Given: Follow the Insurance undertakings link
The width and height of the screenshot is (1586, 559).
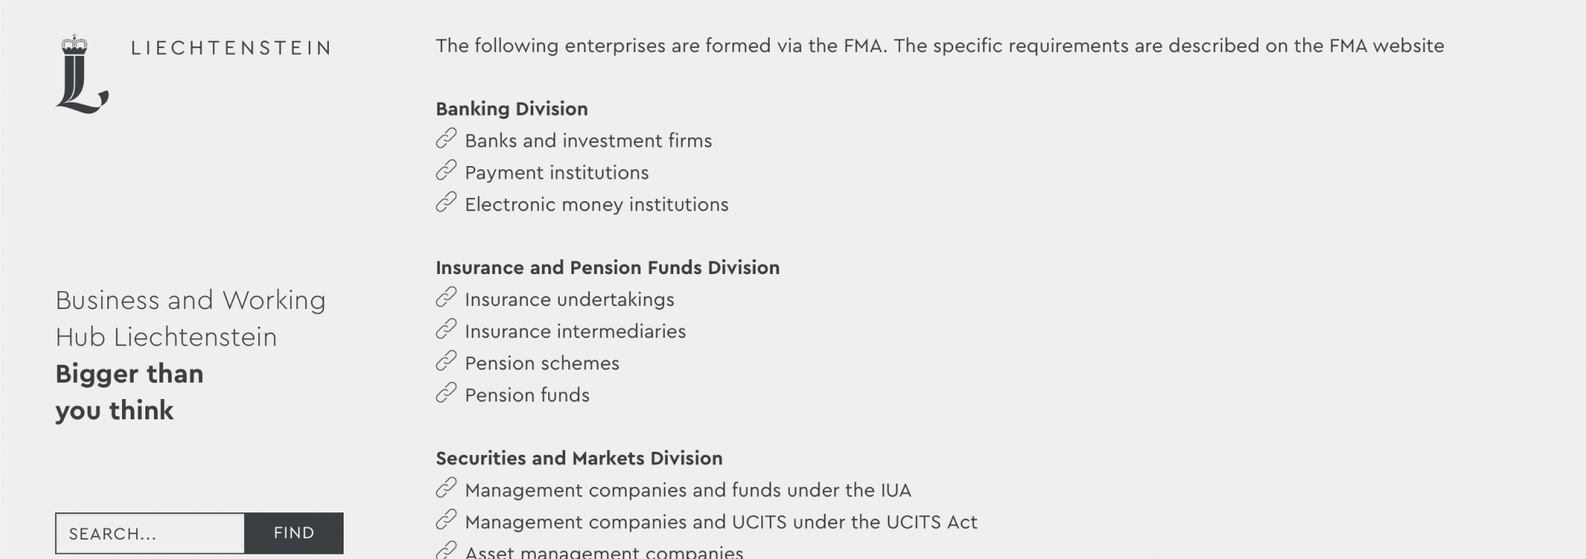Looking at the screenshot, I should [569, 300].
